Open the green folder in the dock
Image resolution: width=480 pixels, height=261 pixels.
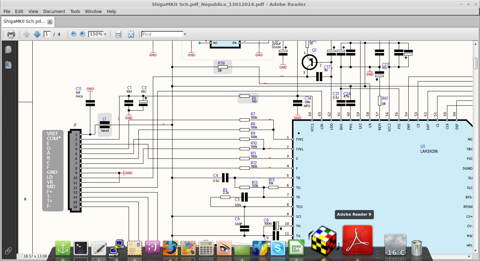point(242,249)
